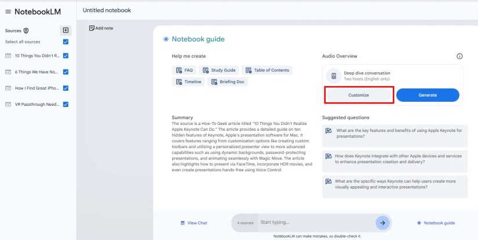This screenshot has width=478, height=240.
Task: Click the Untitled notebook title
Action: (107, 10)
